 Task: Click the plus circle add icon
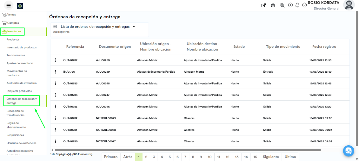tap(290, 5)
